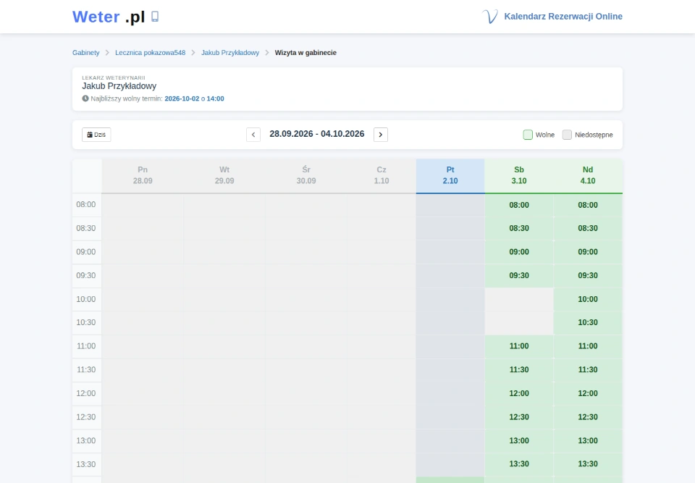The image size is (695, 483).
Task: Click the date range 28.09.2026 - 04.10.2026
Action: coord(317,134)
